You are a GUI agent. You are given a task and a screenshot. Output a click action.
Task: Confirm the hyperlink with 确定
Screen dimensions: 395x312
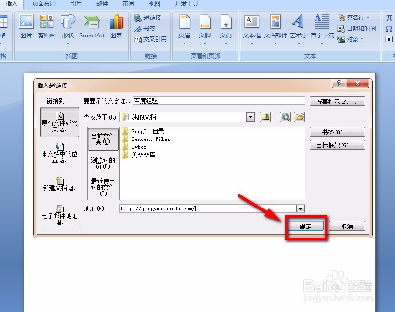click(306, 226)
